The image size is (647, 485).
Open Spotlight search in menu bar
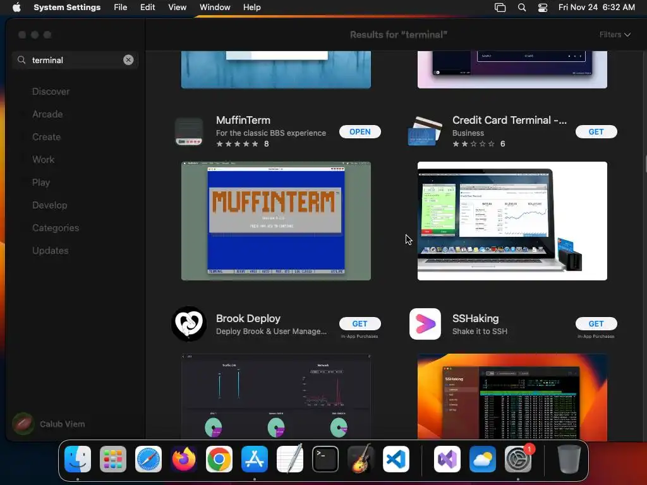522,8
